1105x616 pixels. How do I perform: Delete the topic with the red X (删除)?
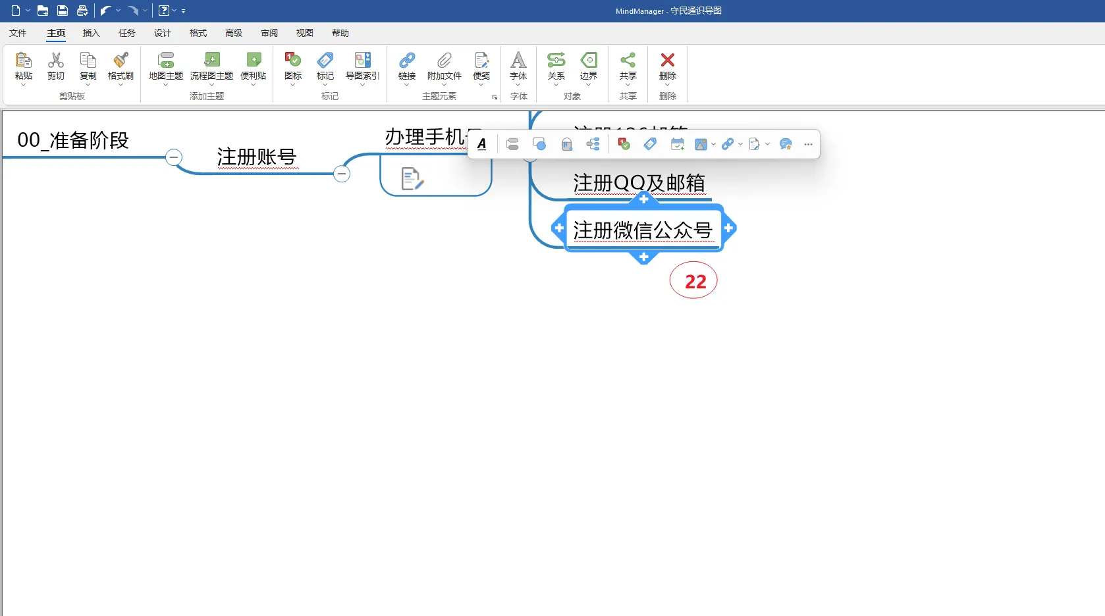[668, 61]
